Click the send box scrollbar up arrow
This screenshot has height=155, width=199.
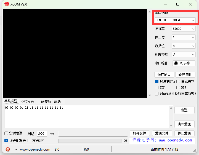pos(171,108)
